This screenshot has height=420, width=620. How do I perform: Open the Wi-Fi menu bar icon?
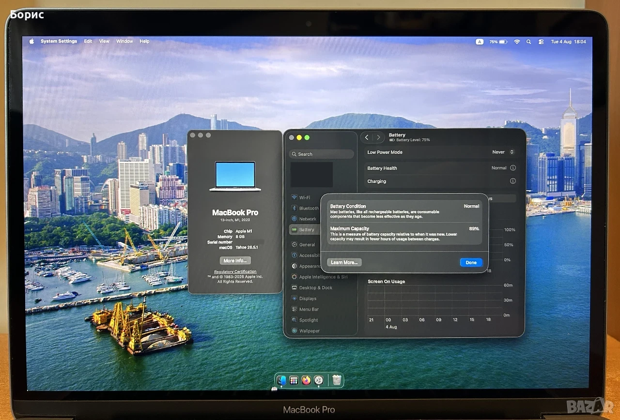click(517, 42)
